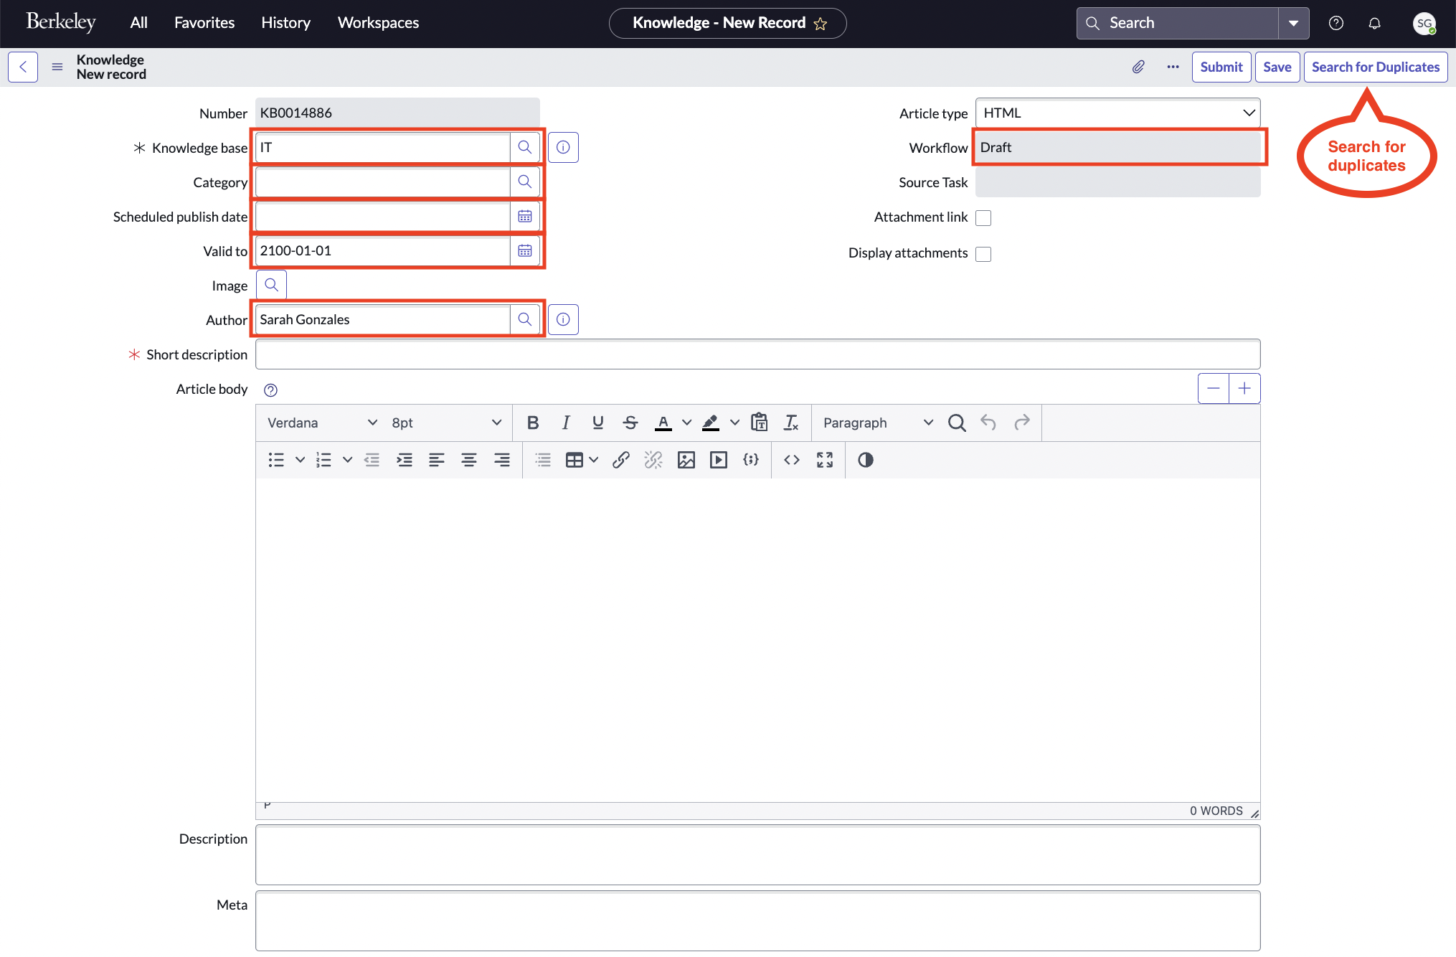Click the Submit button

(x=1221, y=67)
